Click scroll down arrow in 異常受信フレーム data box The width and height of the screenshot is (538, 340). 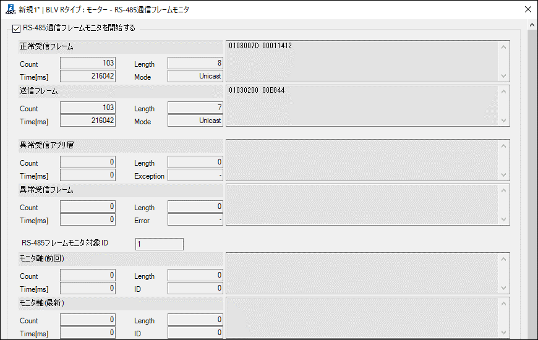503,219
